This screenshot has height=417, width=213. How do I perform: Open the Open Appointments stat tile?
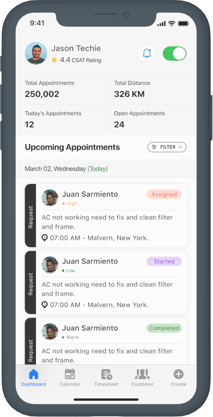pyautogui.click(x=151, y=120)
